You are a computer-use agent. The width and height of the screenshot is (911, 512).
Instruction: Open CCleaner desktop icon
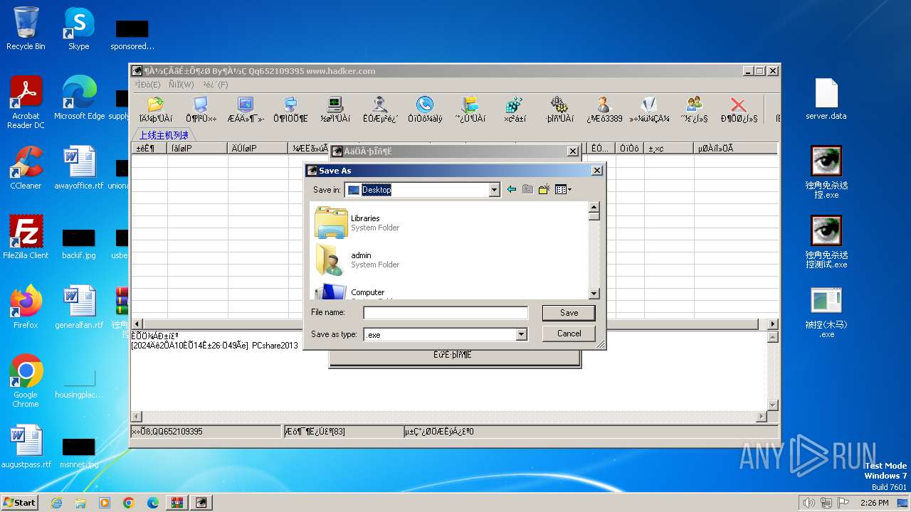[x=26, y=169]
